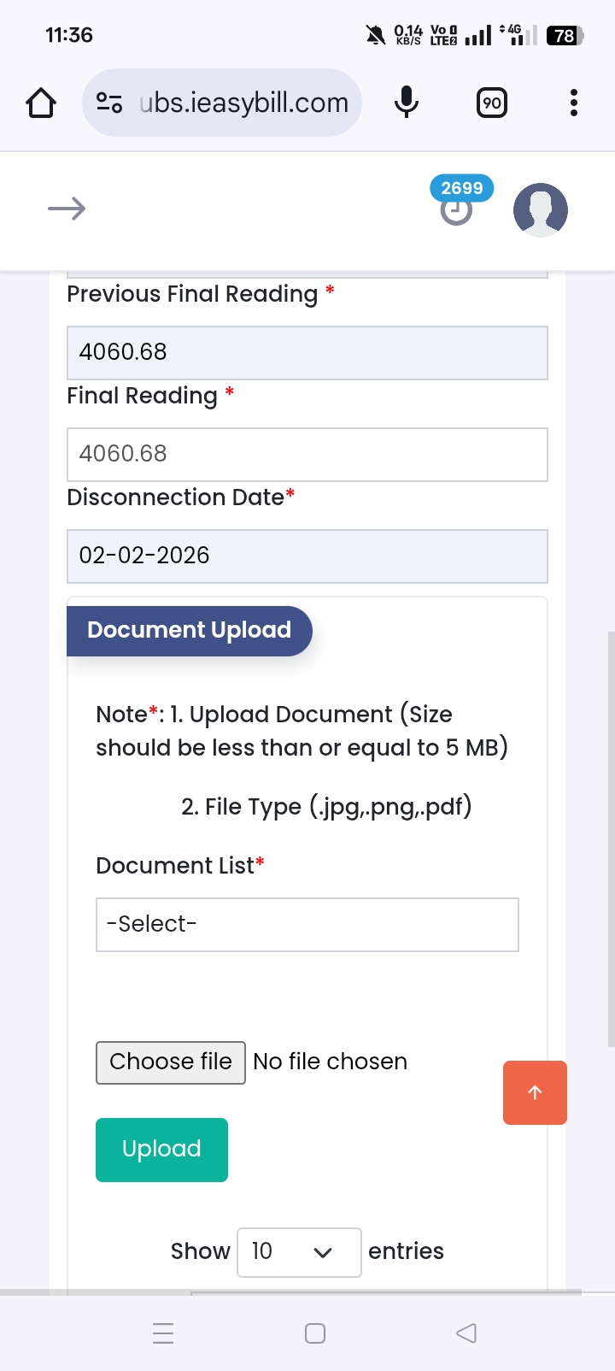Tap the user profile avatar

tap(540, 209)
